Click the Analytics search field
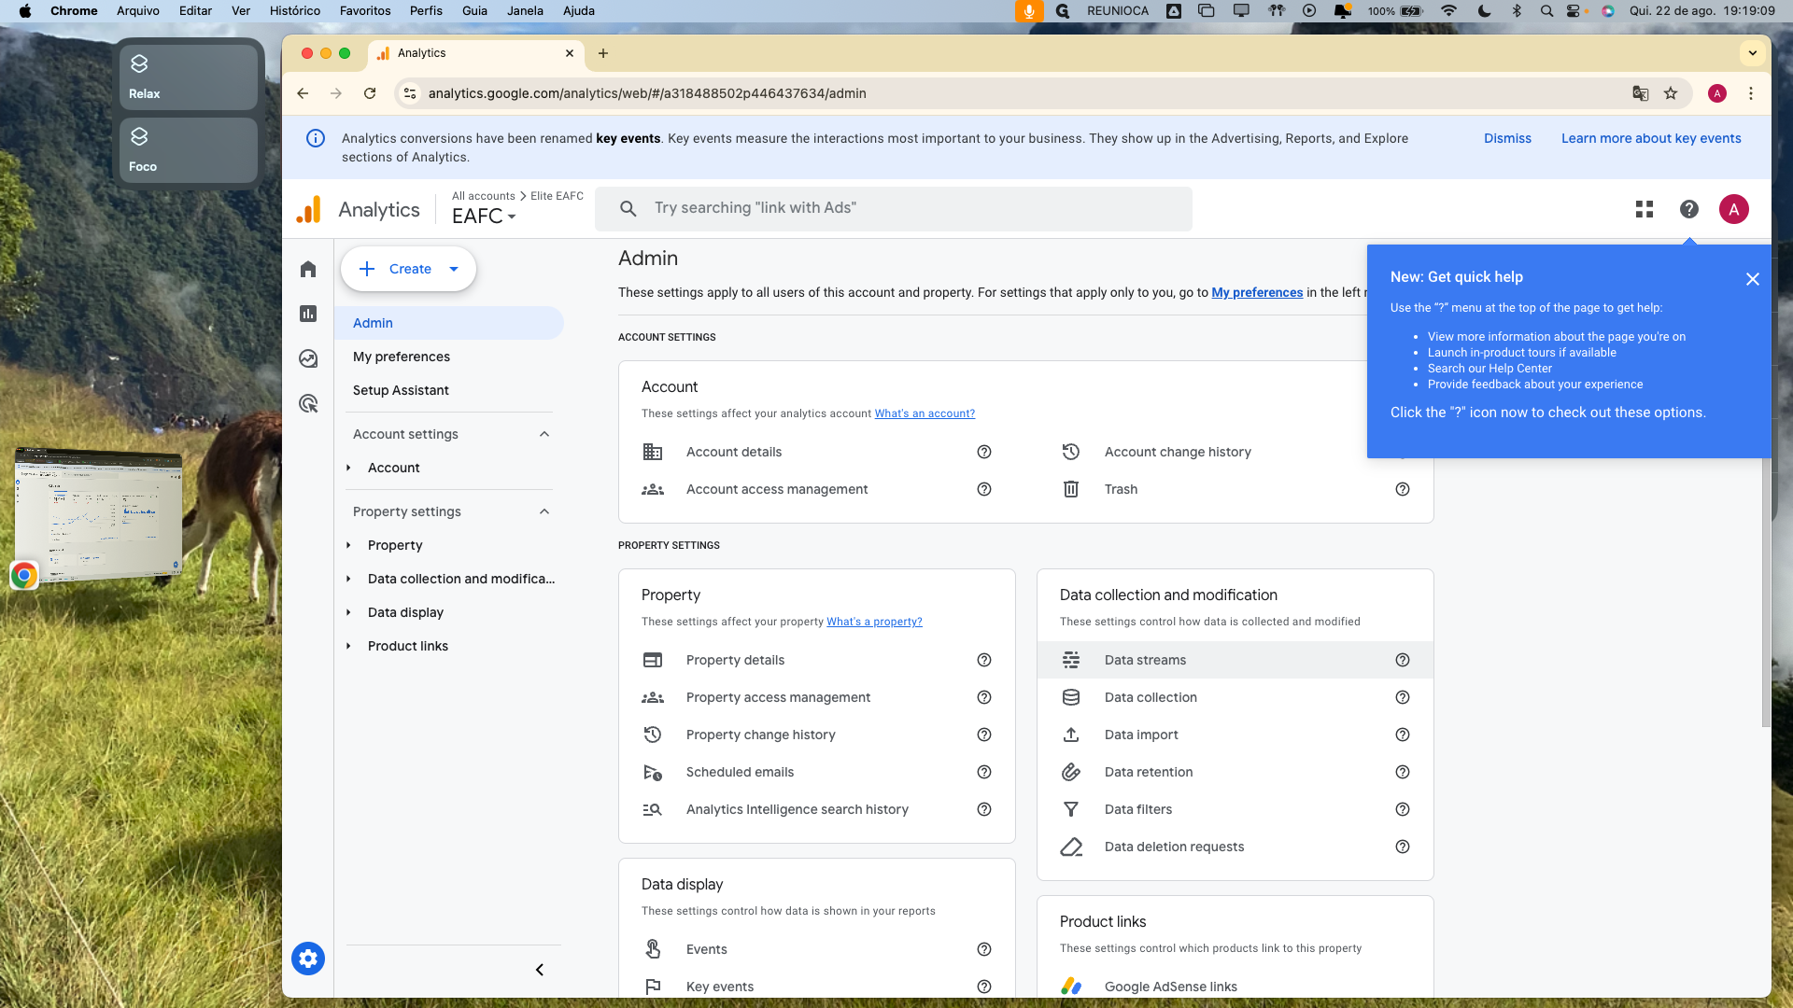This screenshot has height=1008, width=1793. click(x=894, y=208)
